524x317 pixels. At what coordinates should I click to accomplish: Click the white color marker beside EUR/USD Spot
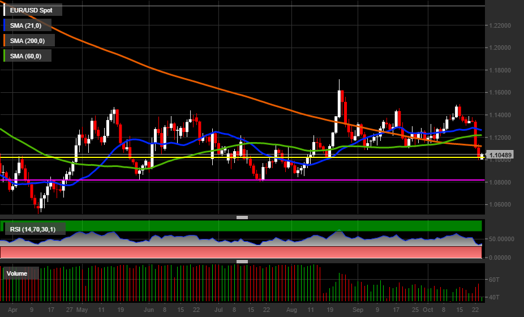tap(5, 10)
